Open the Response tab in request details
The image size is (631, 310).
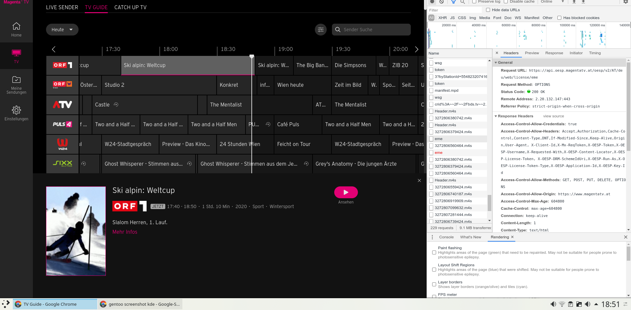click(x=554, y=53)
